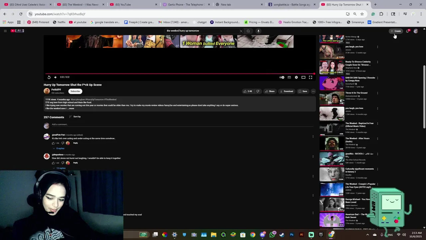Open the Sort by comments dropdown
This screenshot has width=426, height=240.
[75, 117]
